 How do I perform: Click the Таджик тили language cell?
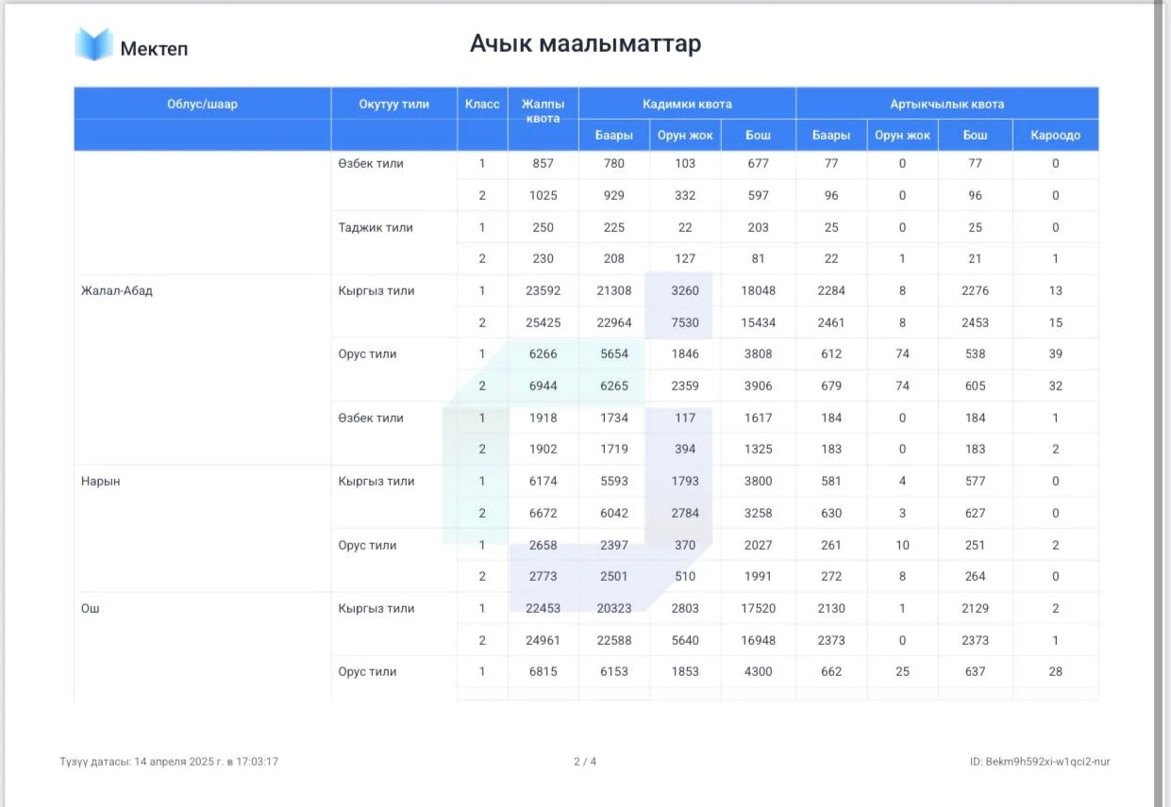[376, 227]
